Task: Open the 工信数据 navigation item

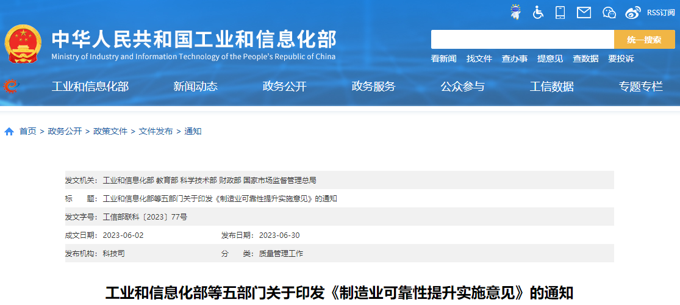Action: pyautogui.click(x=551, y=87)
